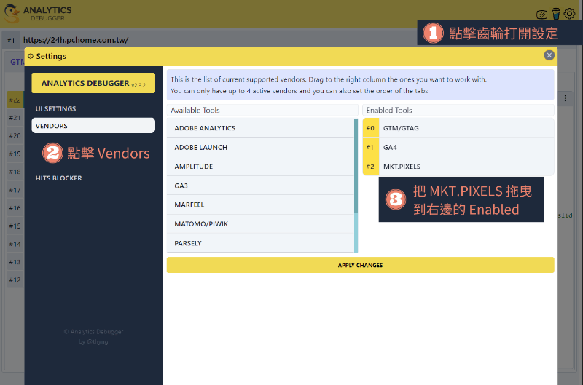Image resolution: width=583 pixels, height=385 pixels.
Task: Select hit #22 in background list
Action: click(x=15, y=100)
